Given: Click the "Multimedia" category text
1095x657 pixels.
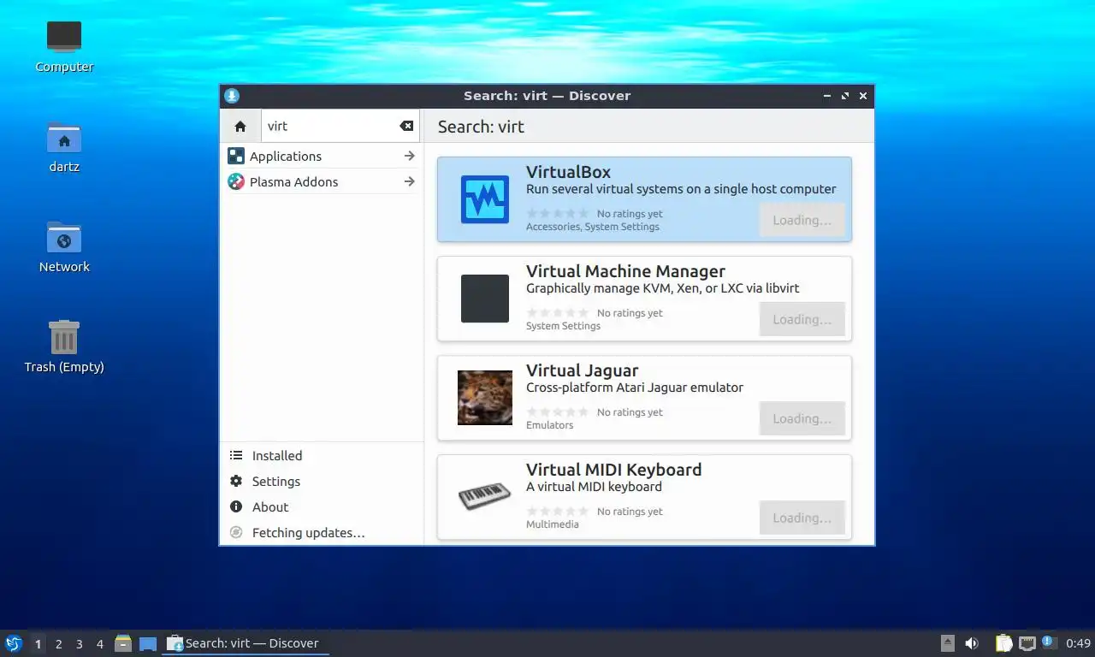Looking at the screenshot, I should [552, 524].
